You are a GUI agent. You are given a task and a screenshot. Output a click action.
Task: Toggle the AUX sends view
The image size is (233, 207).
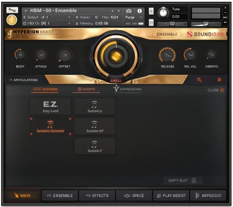(x=225, y=17)
